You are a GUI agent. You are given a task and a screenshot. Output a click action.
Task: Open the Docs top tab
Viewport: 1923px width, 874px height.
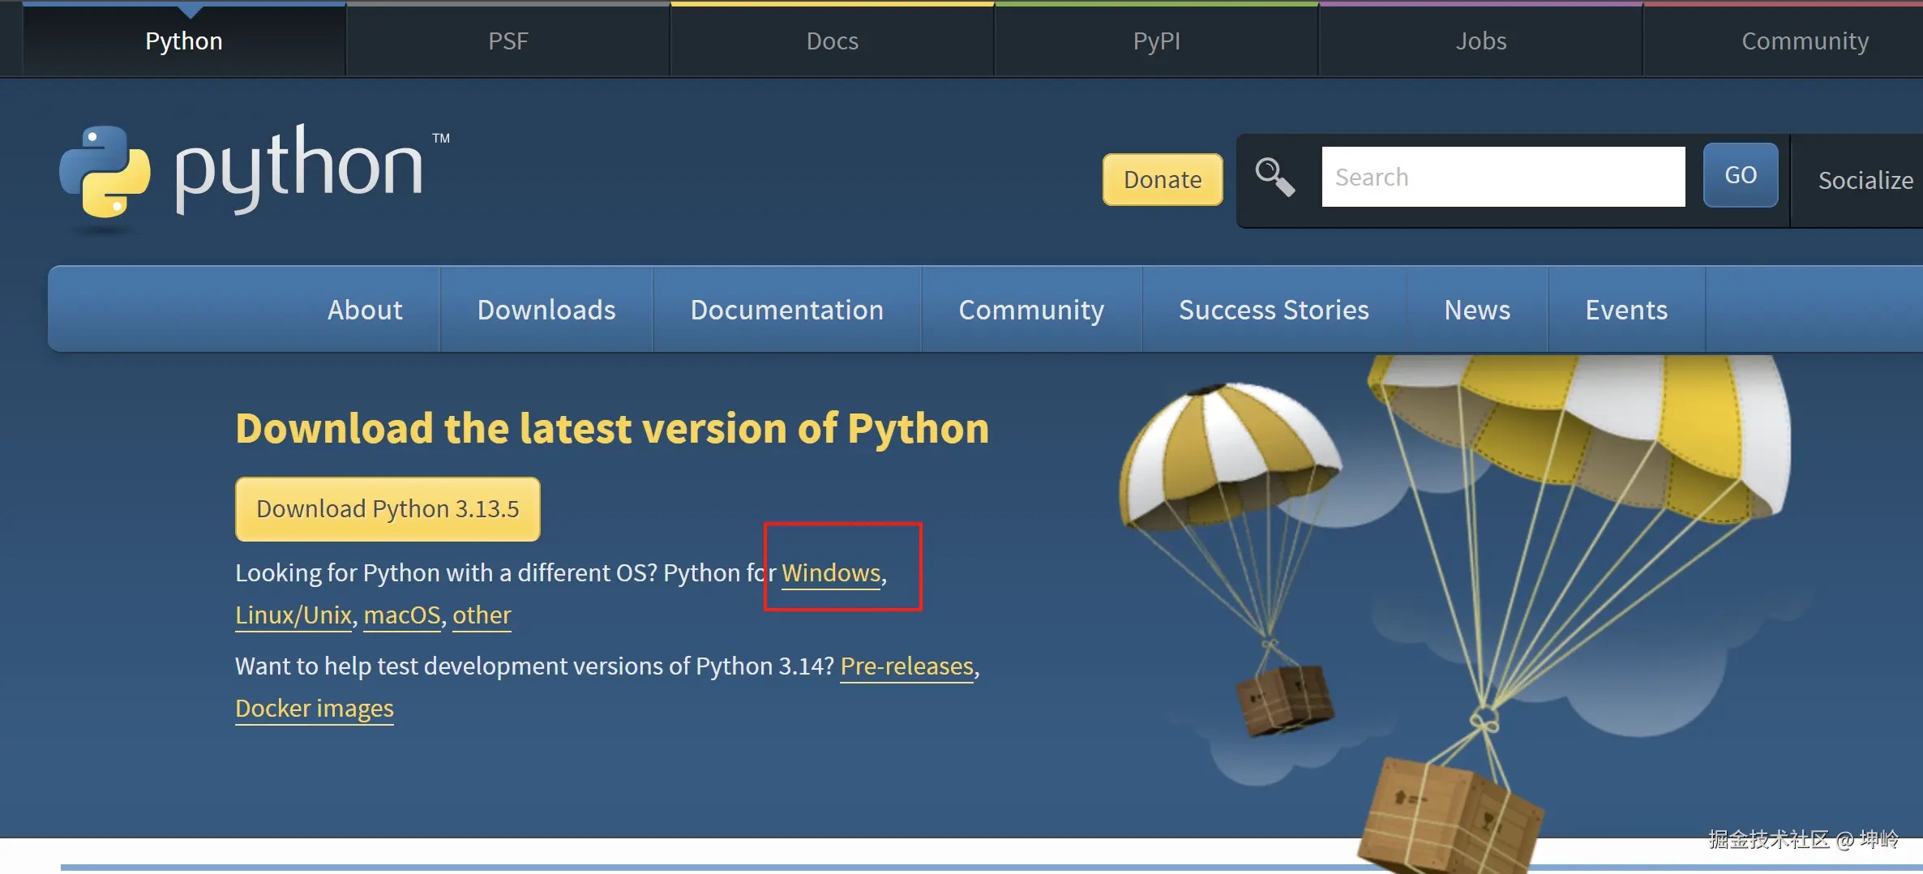coord(832,41)
